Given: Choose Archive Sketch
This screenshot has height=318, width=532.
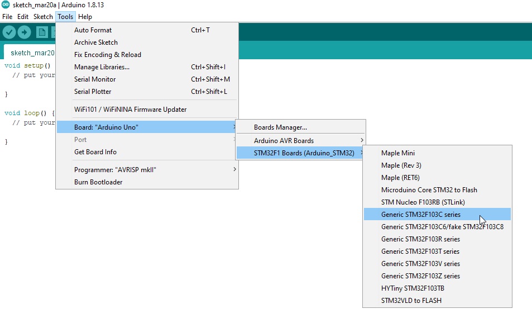Looking at the screenshot, I should coord(147,42).
